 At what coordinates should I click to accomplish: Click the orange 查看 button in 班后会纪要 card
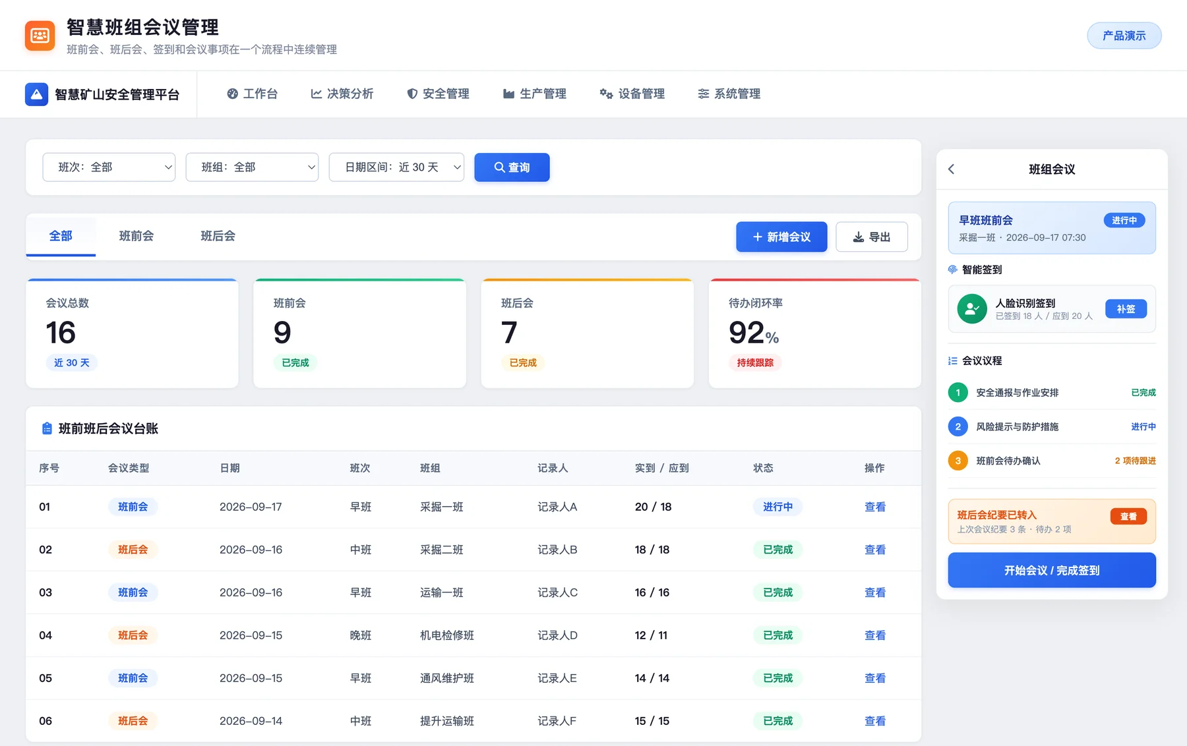click(x=1128, y=516)
